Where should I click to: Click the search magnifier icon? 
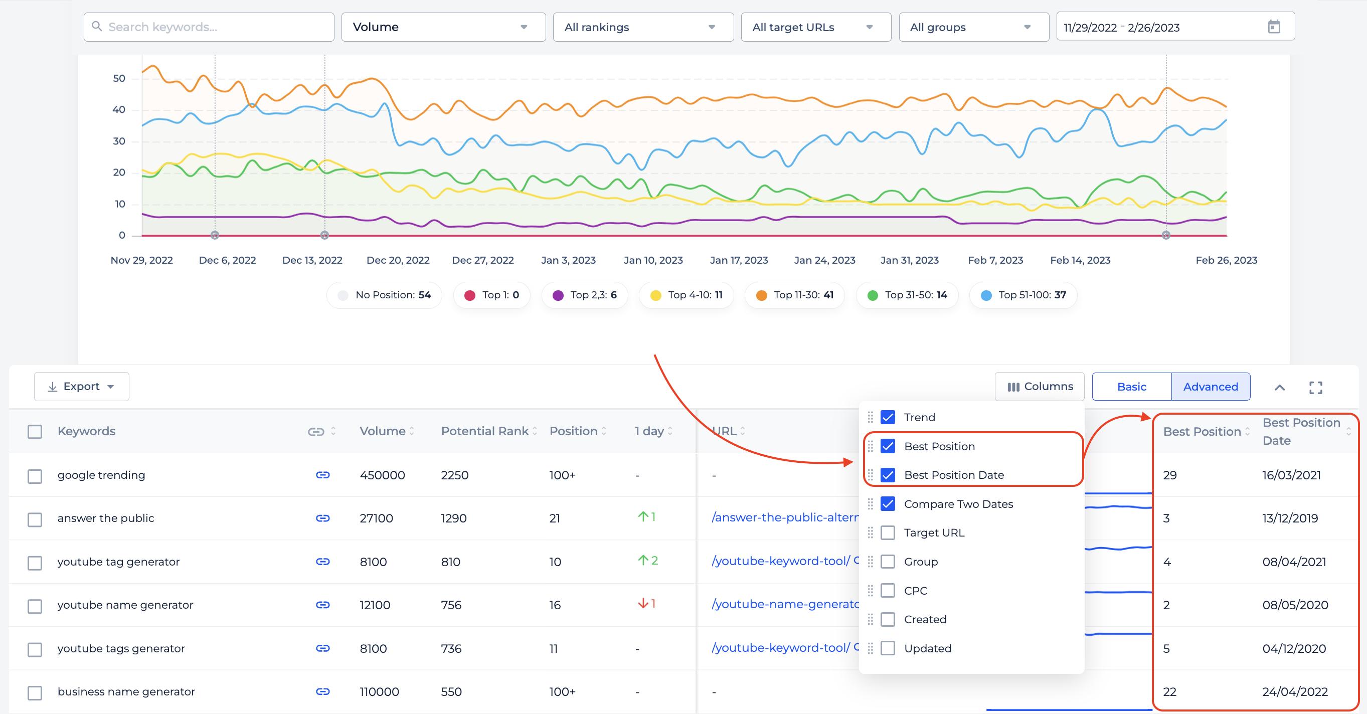pyautogui.click(x=97, y=26)
